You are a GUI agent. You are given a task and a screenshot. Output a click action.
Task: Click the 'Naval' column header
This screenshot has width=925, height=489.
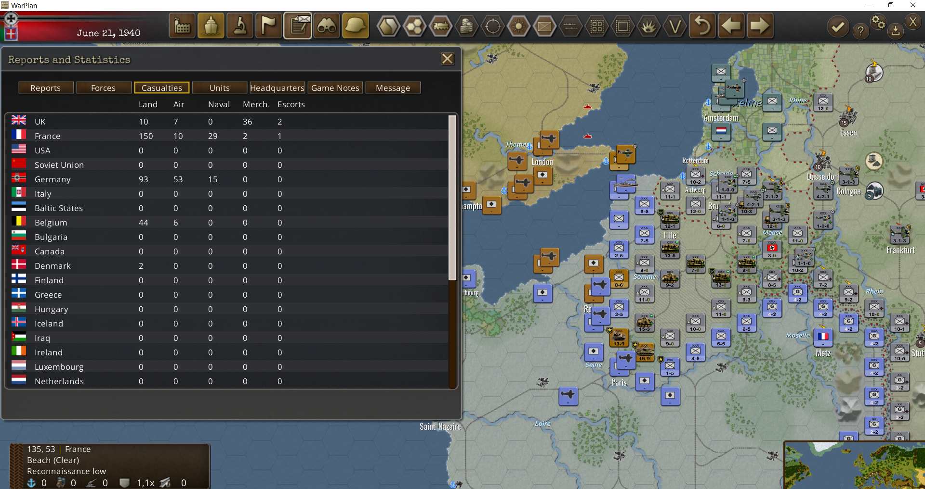(219, 104)
